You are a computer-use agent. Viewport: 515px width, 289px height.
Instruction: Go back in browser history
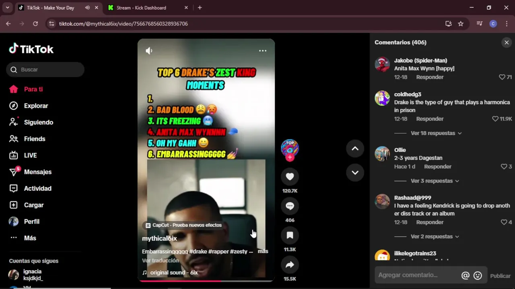pyautogui.click(x=8, y=24)
